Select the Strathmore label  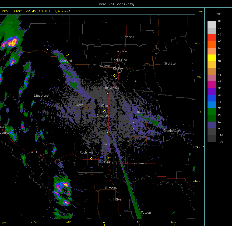tap(139, 163)
